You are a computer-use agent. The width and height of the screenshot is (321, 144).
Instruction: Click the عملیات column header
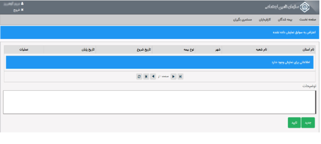click(24, 50)
